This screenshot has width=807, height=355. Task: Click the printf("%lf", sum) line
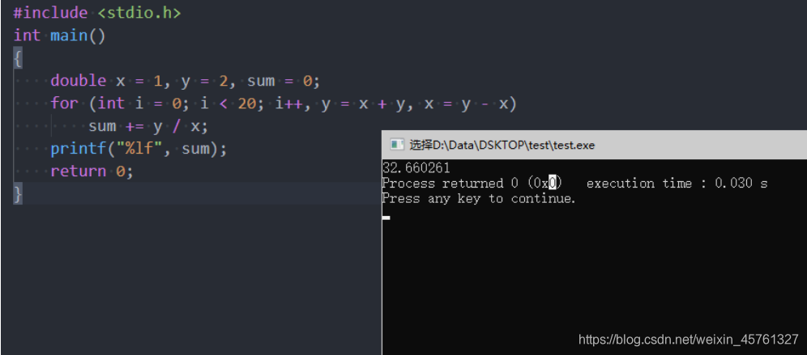pos(139,149)
